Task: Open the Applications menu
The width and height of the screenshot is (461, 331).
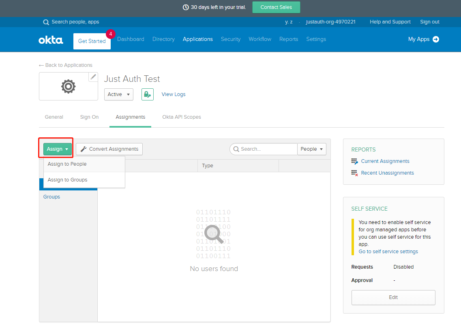Action: 197,39
